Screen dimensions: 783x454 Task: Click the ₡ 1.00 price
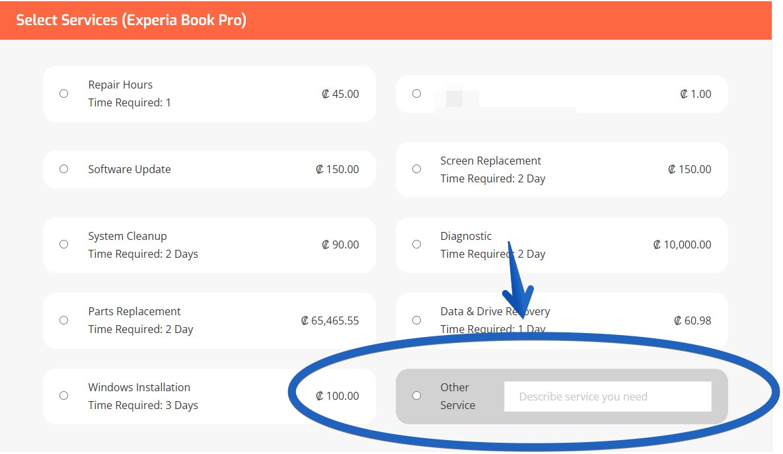click(x=696, y=94)
